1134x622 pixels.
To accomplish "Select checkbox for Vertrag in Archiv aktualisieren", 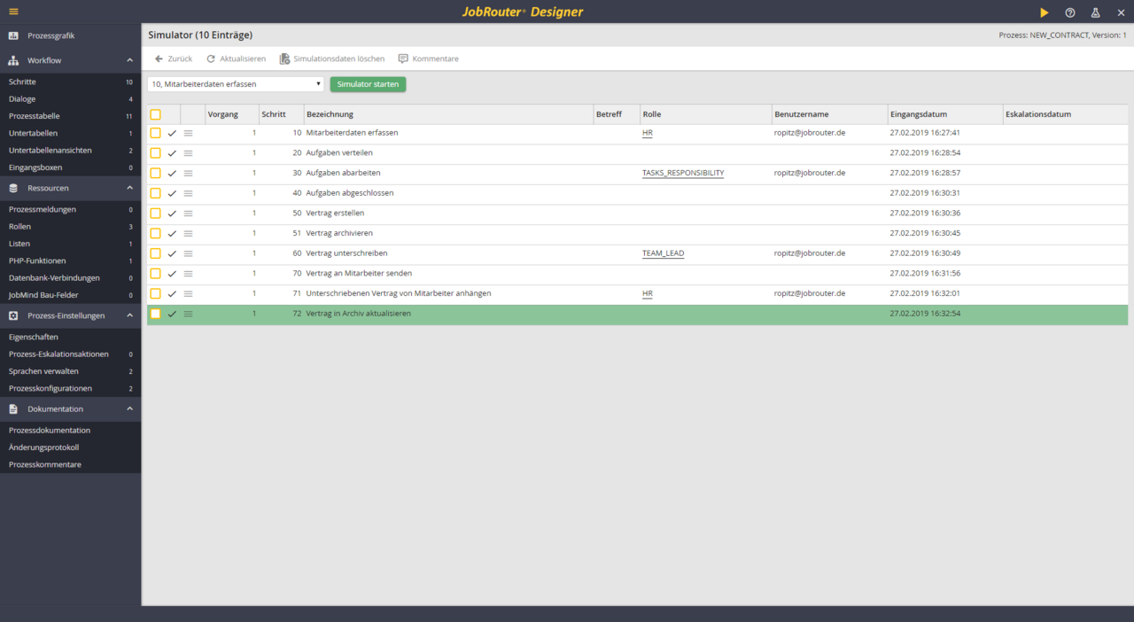I will coord(155,314).
